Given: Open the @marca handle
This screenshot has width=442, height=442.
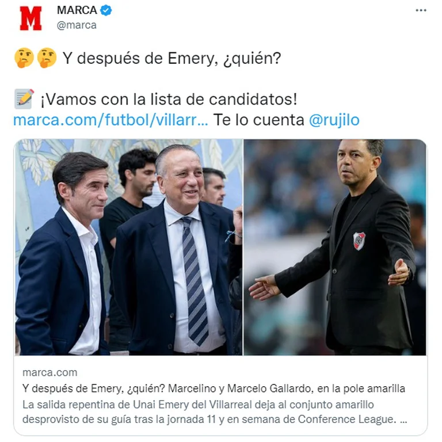Looking at the screenshot, I should pos(77,25).
